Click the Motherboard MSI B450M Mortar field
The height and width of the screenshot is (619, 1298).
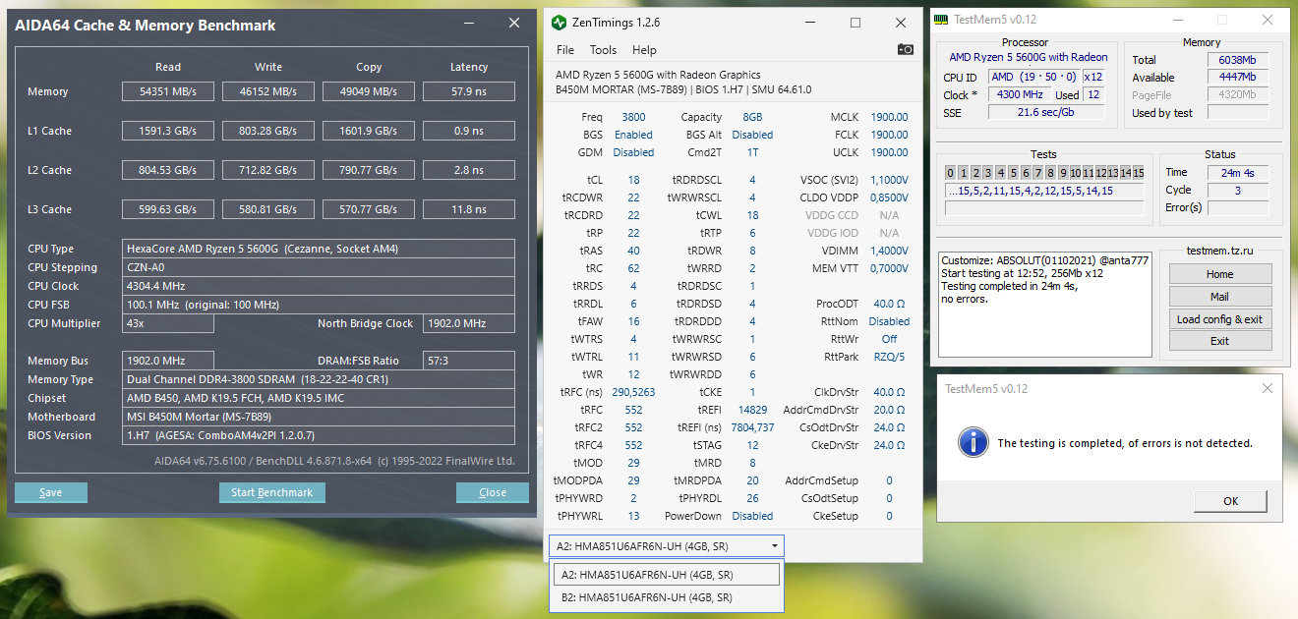pyautogui.click(x=319, y=417)
